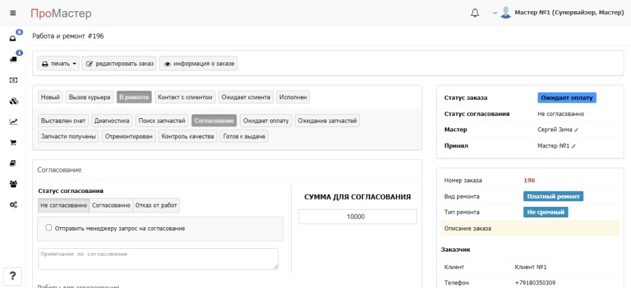Click the "Сумма для согласования" amount field
Image resolution: width=631 pixels, height=288 pixels.
coord(357,217)
